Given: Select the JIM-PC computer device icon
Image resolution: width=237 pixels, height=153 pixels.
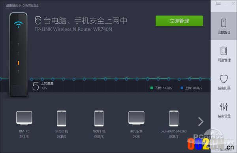Looking at the screenshot, I should pos(24,118).
